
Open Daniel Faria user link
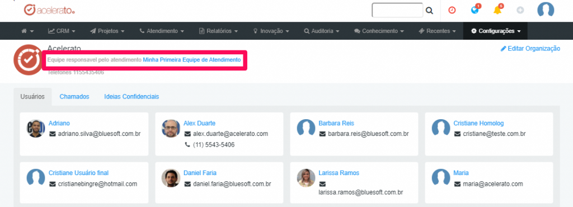(x=200, y=173)
